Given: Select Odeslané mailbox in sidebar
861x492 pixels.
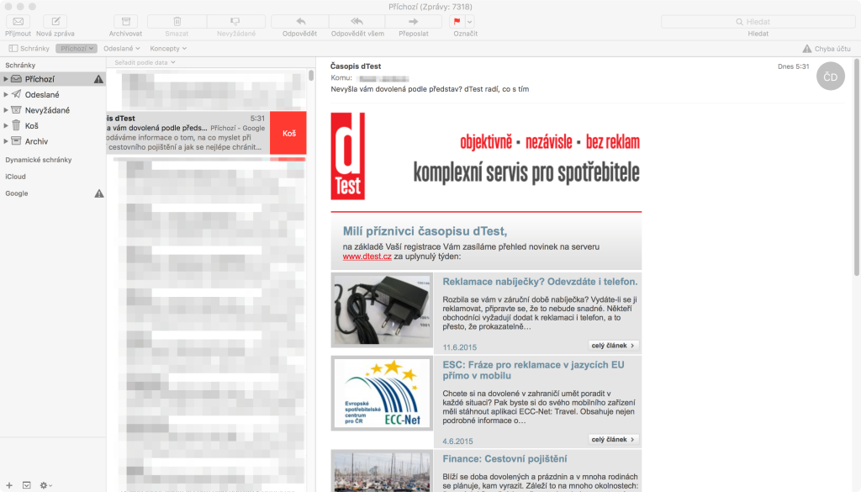Looking at the screenshot, I should [x=53, y=94].
